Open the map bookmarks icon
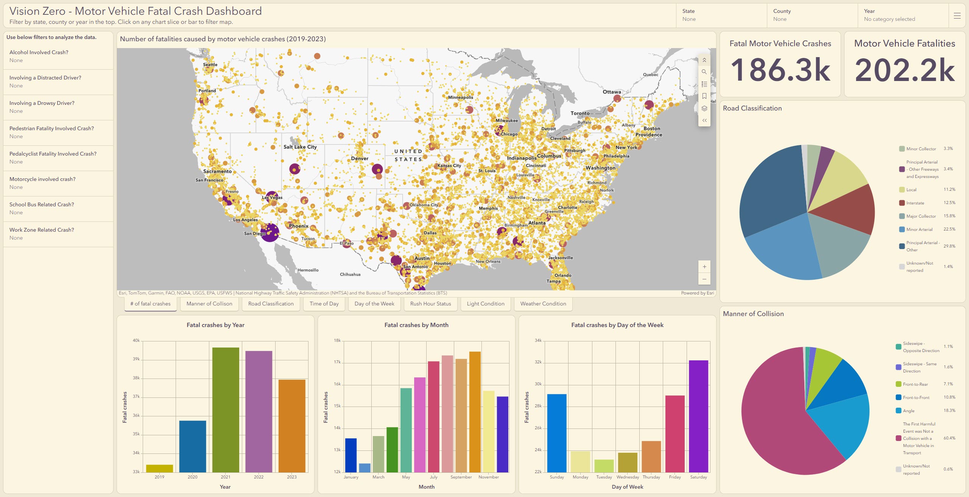 click(x=704, y=96)
